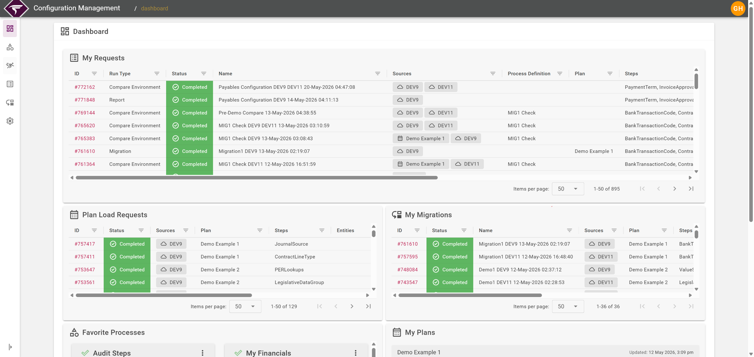Filter Plan Load Requests by ID
754x357 pixels.
point(94,230)
